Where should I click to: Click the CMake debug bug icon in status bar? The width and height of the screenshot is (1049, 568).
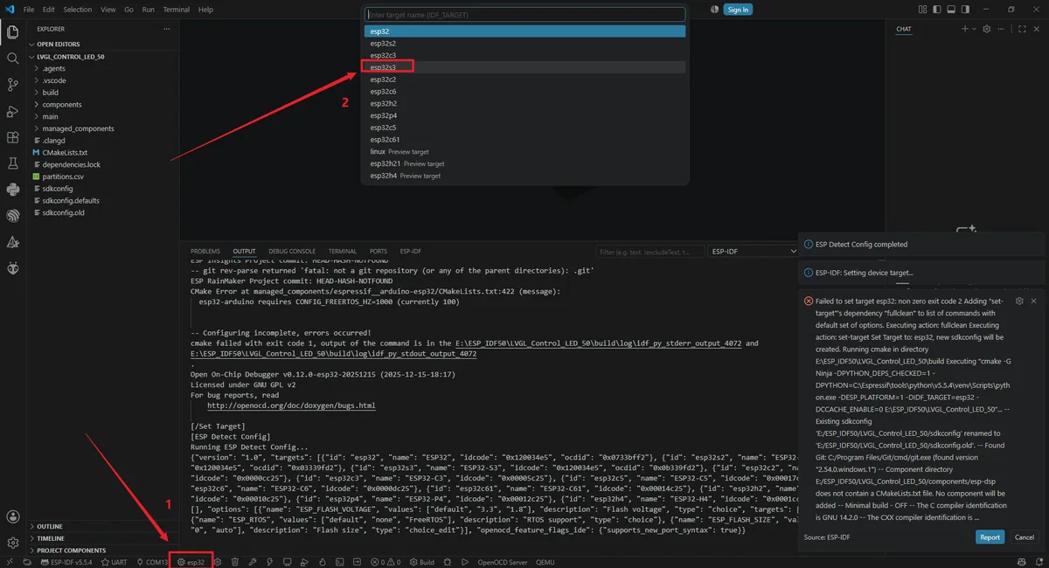click(x=448, y=562)
